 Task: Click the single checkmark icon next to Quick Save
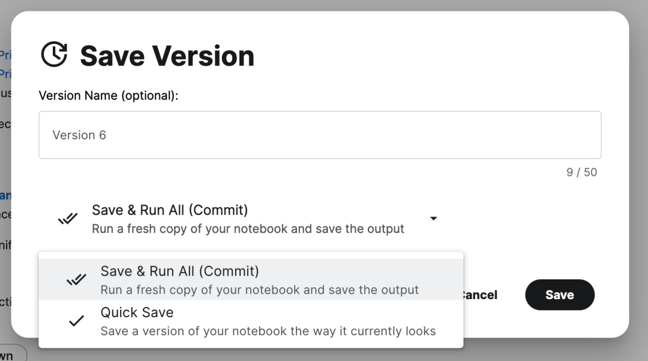(76, 321)
